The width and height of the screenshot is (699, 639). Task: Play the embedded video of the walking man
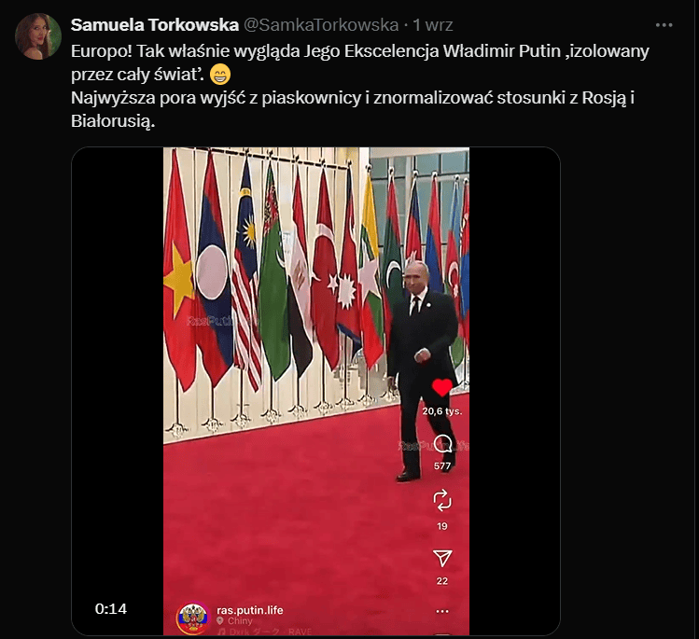click(x=315, y=391)
